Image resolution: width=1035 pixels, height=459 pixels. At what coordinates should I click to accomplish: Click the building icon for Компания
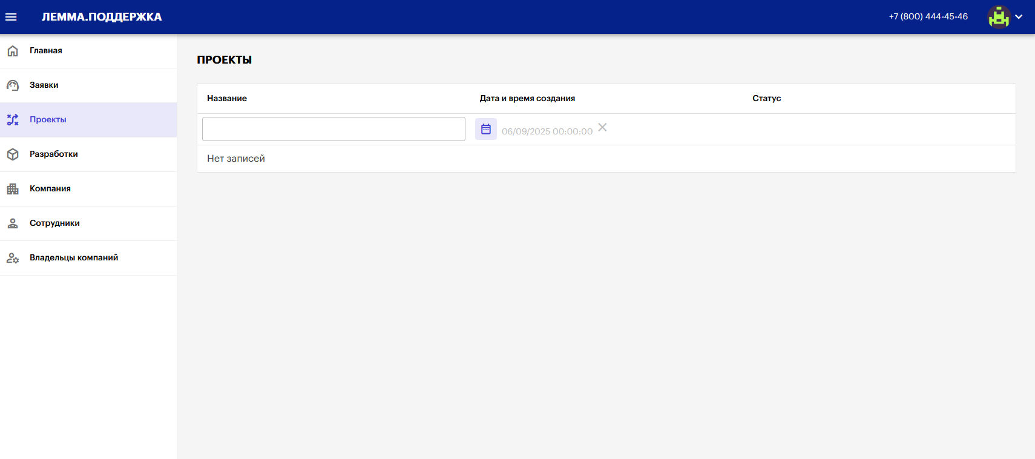(x=13, y=189)
